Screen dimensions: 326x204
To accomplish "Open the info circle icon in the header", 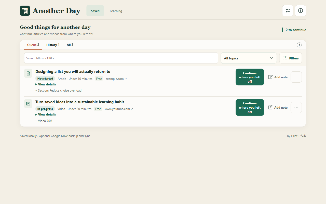I will (x=301, y=11).
